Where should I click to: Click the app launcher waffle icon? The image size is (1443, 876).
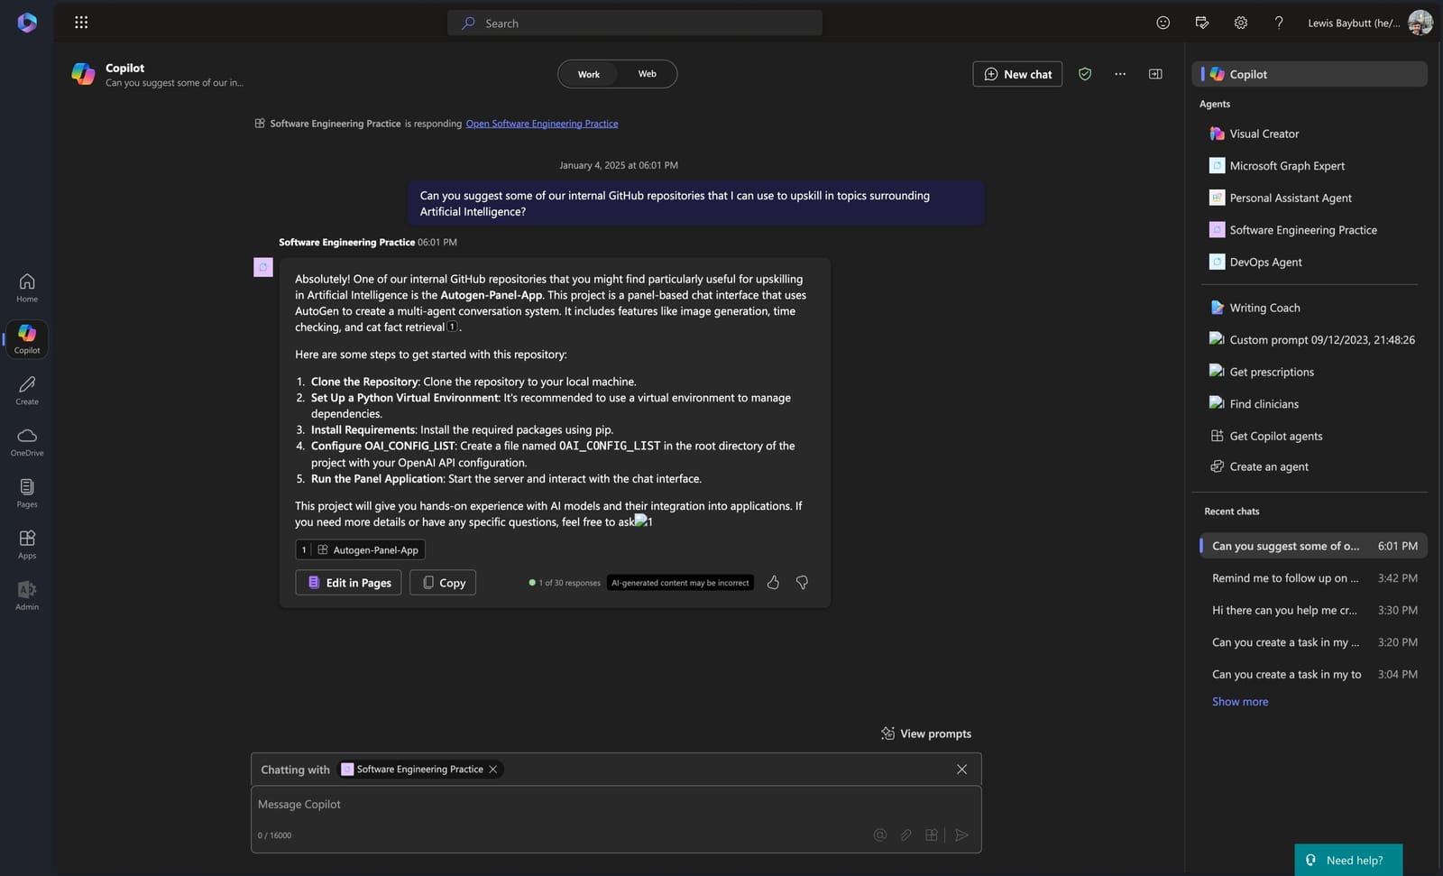click(81, 22)
